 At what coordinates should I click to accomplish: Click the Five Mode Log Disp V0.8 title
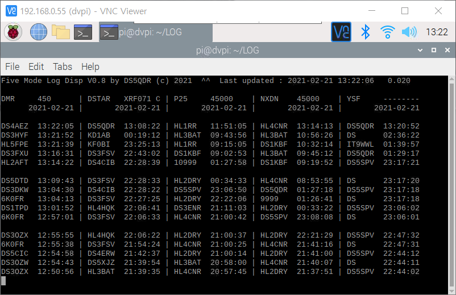53,81
